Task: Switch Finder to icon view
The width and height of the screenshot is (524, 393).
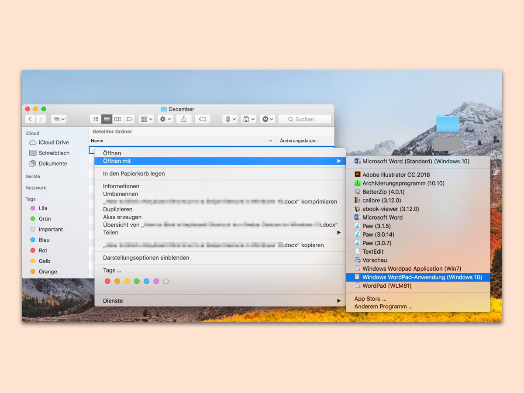Action: tap(96, 119)
